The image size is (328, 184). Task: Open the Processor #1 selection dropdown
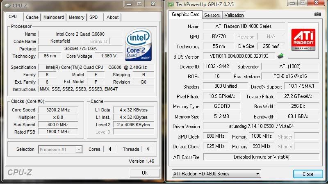[x=61, y=150]
